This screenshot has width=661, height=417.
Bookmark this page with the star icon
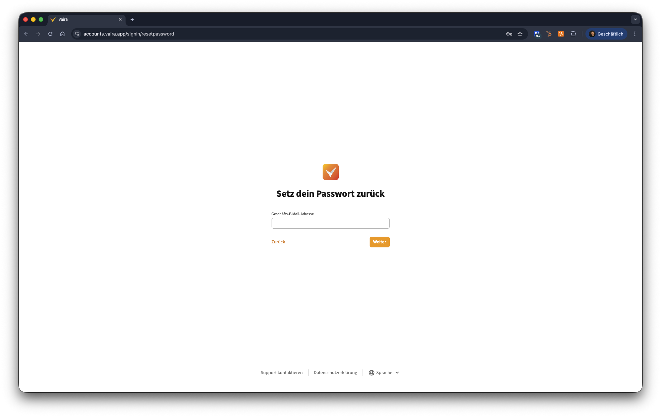[x=520, y=34]
